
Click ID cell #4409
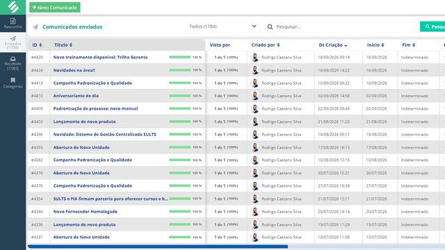pyautogui.click(x=37, y=108)
